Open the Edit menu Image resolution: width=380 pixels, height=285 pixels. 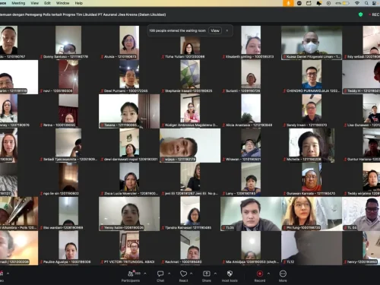pos(47,3)
